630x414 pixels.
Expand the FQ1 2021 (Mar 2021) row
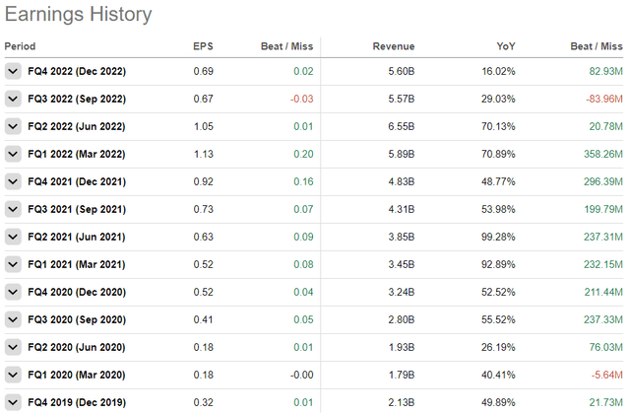[x=13, y=265]
